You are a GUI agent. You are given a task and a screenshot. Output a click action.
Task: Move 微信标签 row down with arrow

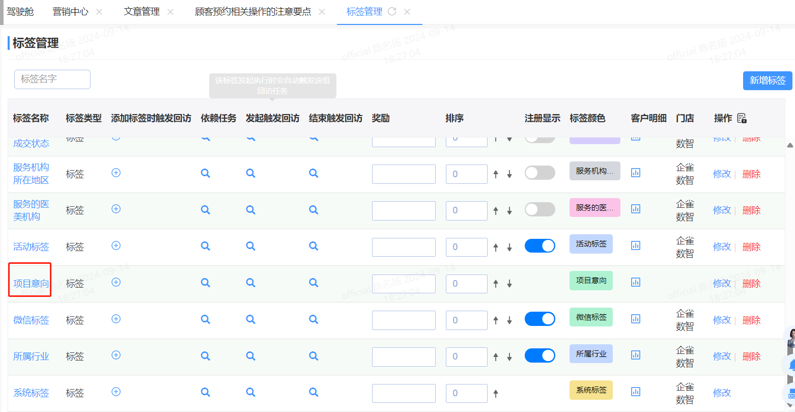pyautogui.click(x=509, y=320)
